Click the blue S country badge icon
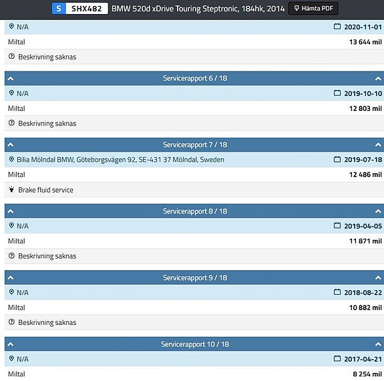This screenshot has height=381, width=384. pyautogui.click(x=59, y=9)
